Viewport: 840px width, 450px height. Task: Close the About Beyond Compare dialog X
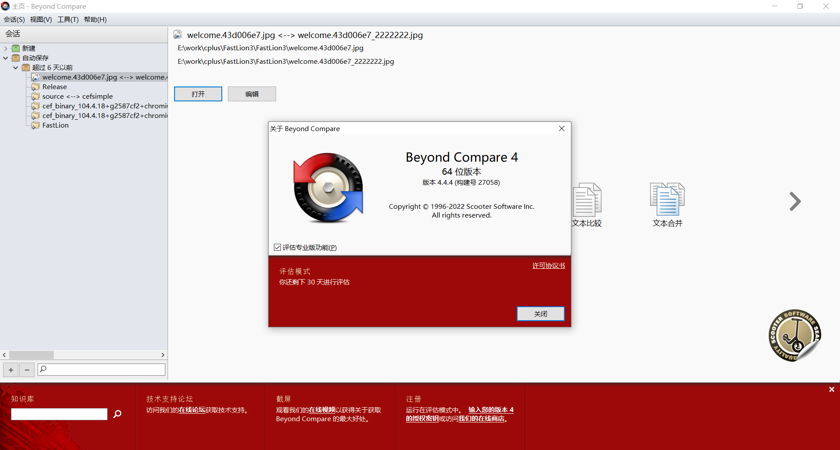562,128
